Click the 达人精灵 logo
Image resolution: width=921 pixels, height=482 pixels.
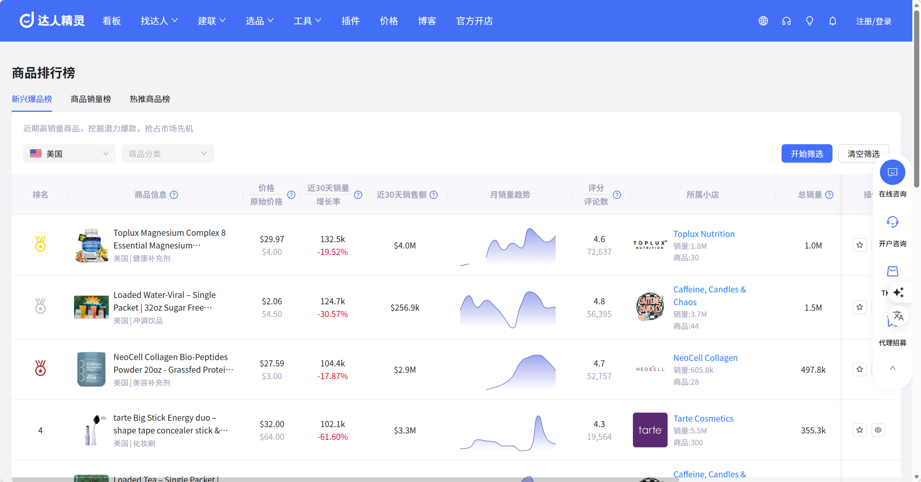tap(52, 20)
